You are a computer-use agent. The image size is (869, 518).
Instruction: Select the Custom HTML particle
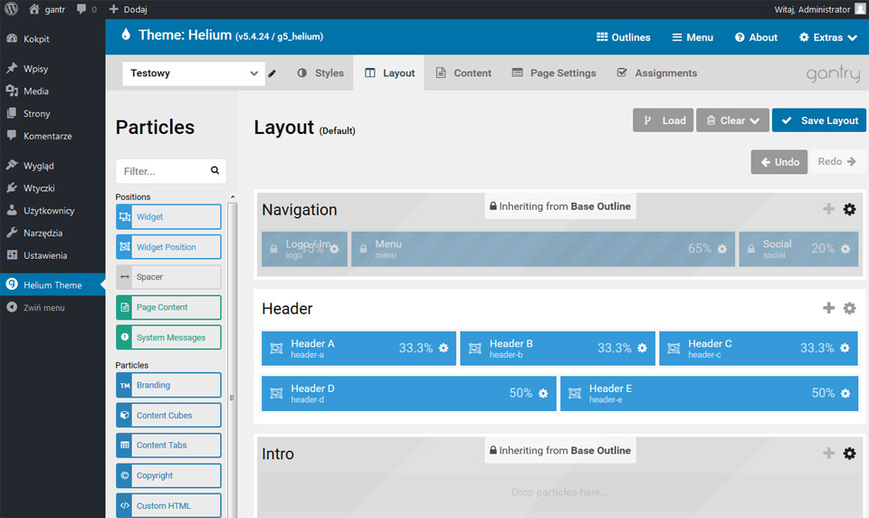point(168,506)
